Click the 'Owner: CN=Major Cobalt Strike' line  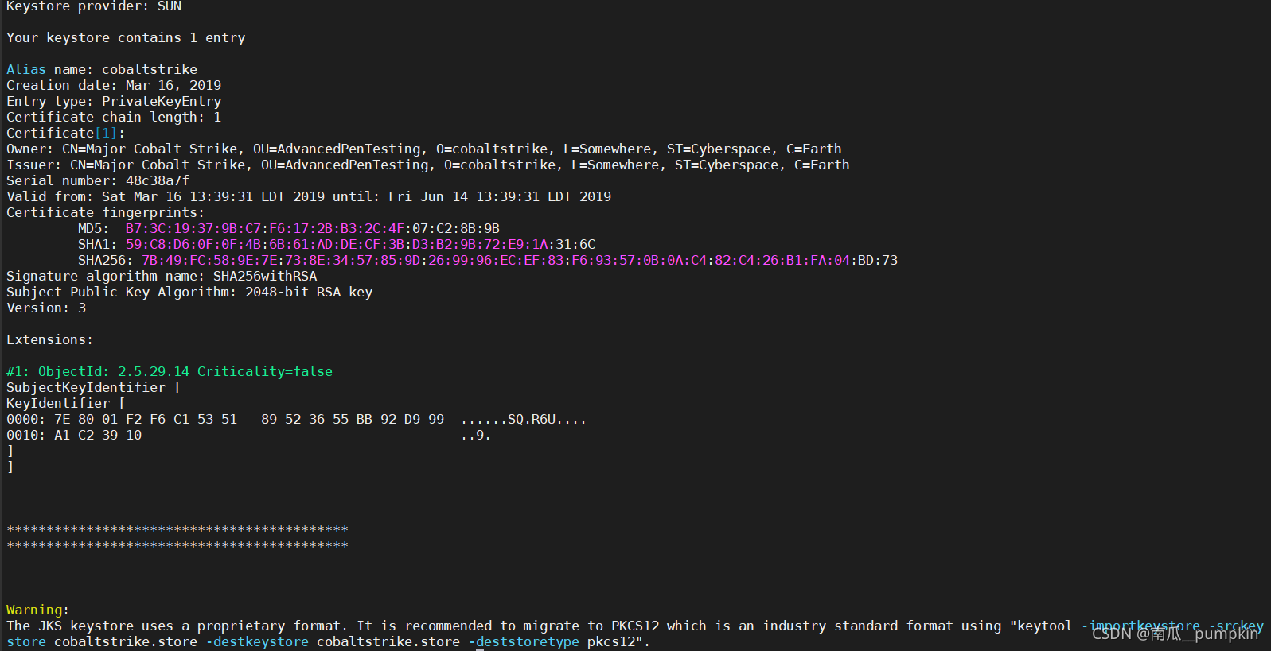pos(424,149)
